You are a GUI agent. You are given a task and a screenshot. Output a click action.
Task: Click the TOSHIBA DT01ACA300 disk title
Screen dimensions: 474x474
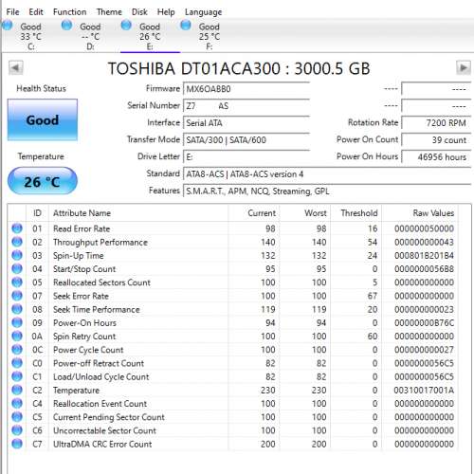pos(239,68)
